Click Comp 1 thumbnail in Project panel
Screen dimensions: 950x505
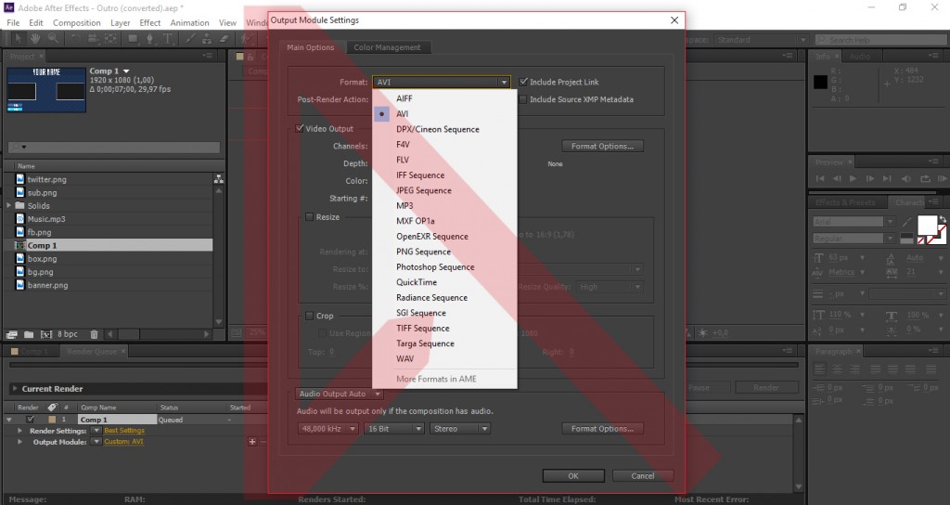46,90
